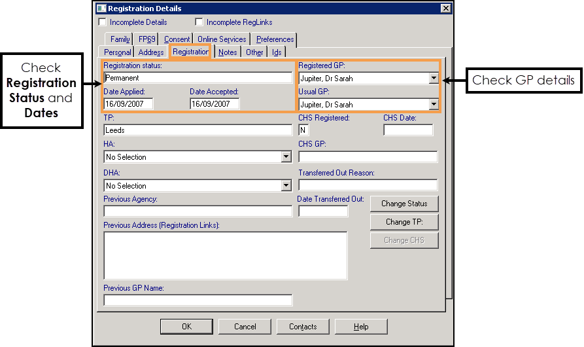This screenshot has width=584, height=347.
Task: Switch to the Family tab
Action: 120,39
